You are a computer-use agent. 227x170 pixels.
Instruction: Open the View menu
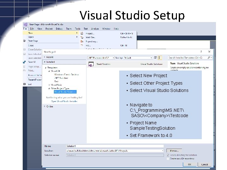[40, 29]
